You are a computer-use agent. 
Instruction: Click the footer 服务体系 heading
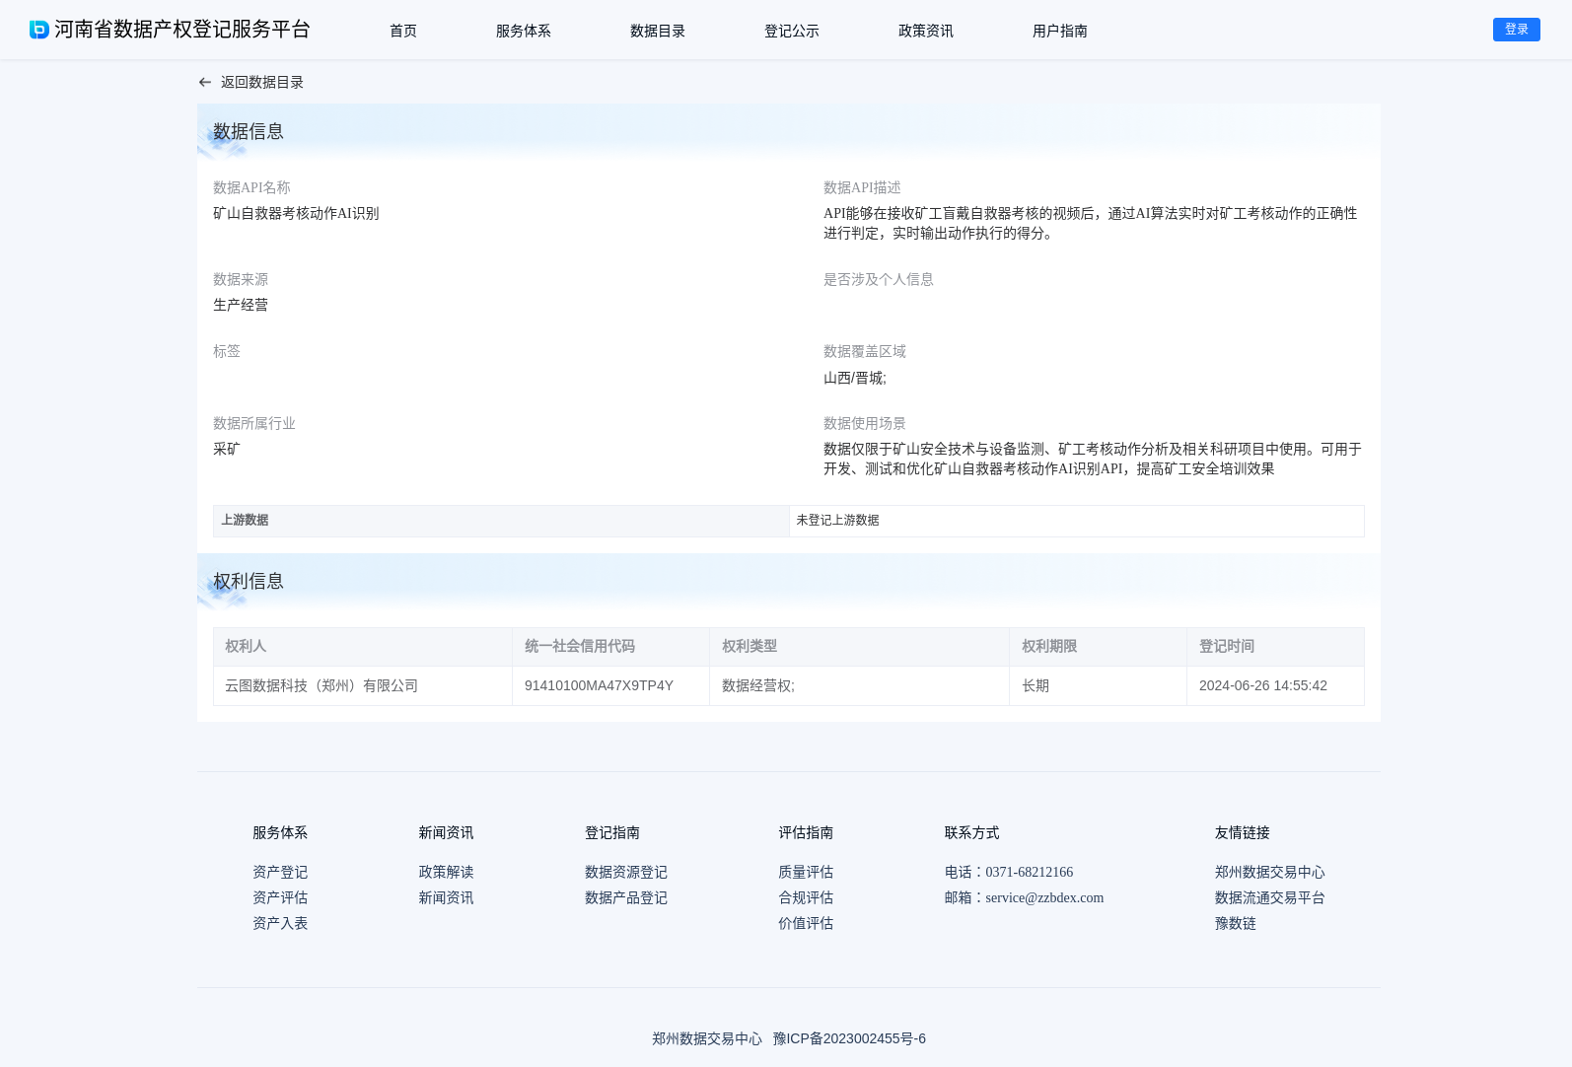[x=280, y=832]
